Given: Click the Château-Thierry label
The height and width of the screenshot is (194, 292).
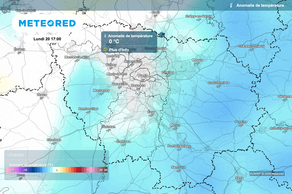Looking at the screenshot, I should 252,46.
